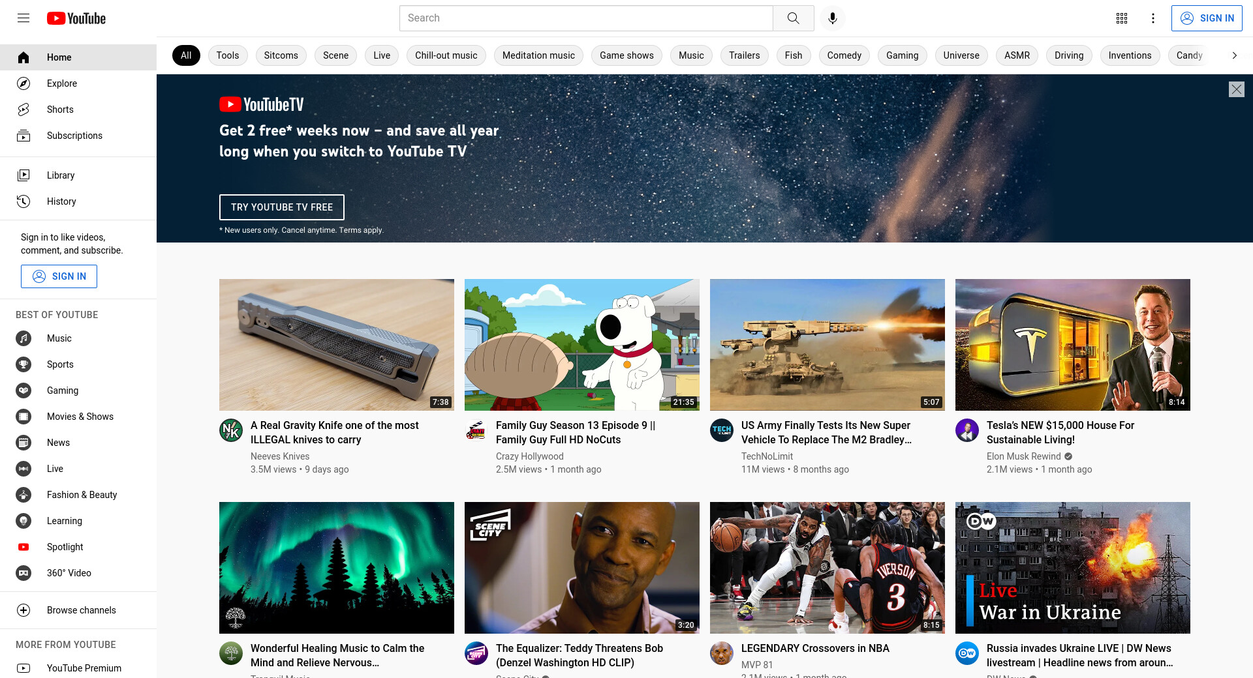This screenshot has width=1253, height=678.
Task: Go to Subscriptions in sidebar
Action: pyautogui.click(x=78, y=136)
